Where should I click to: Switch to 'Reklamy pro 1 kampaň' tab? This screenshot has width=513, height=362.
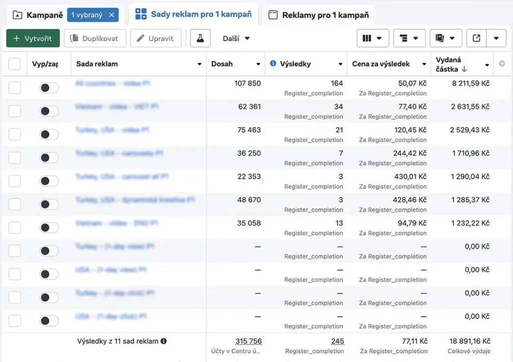click(x=319, y=15)
